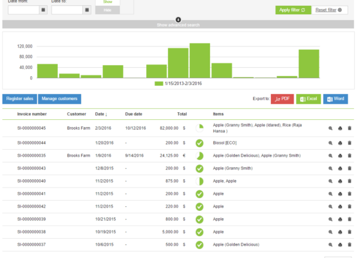Open Manage customers
The height and width of the screenshot is (258, 356).
[x=59, y=99]
